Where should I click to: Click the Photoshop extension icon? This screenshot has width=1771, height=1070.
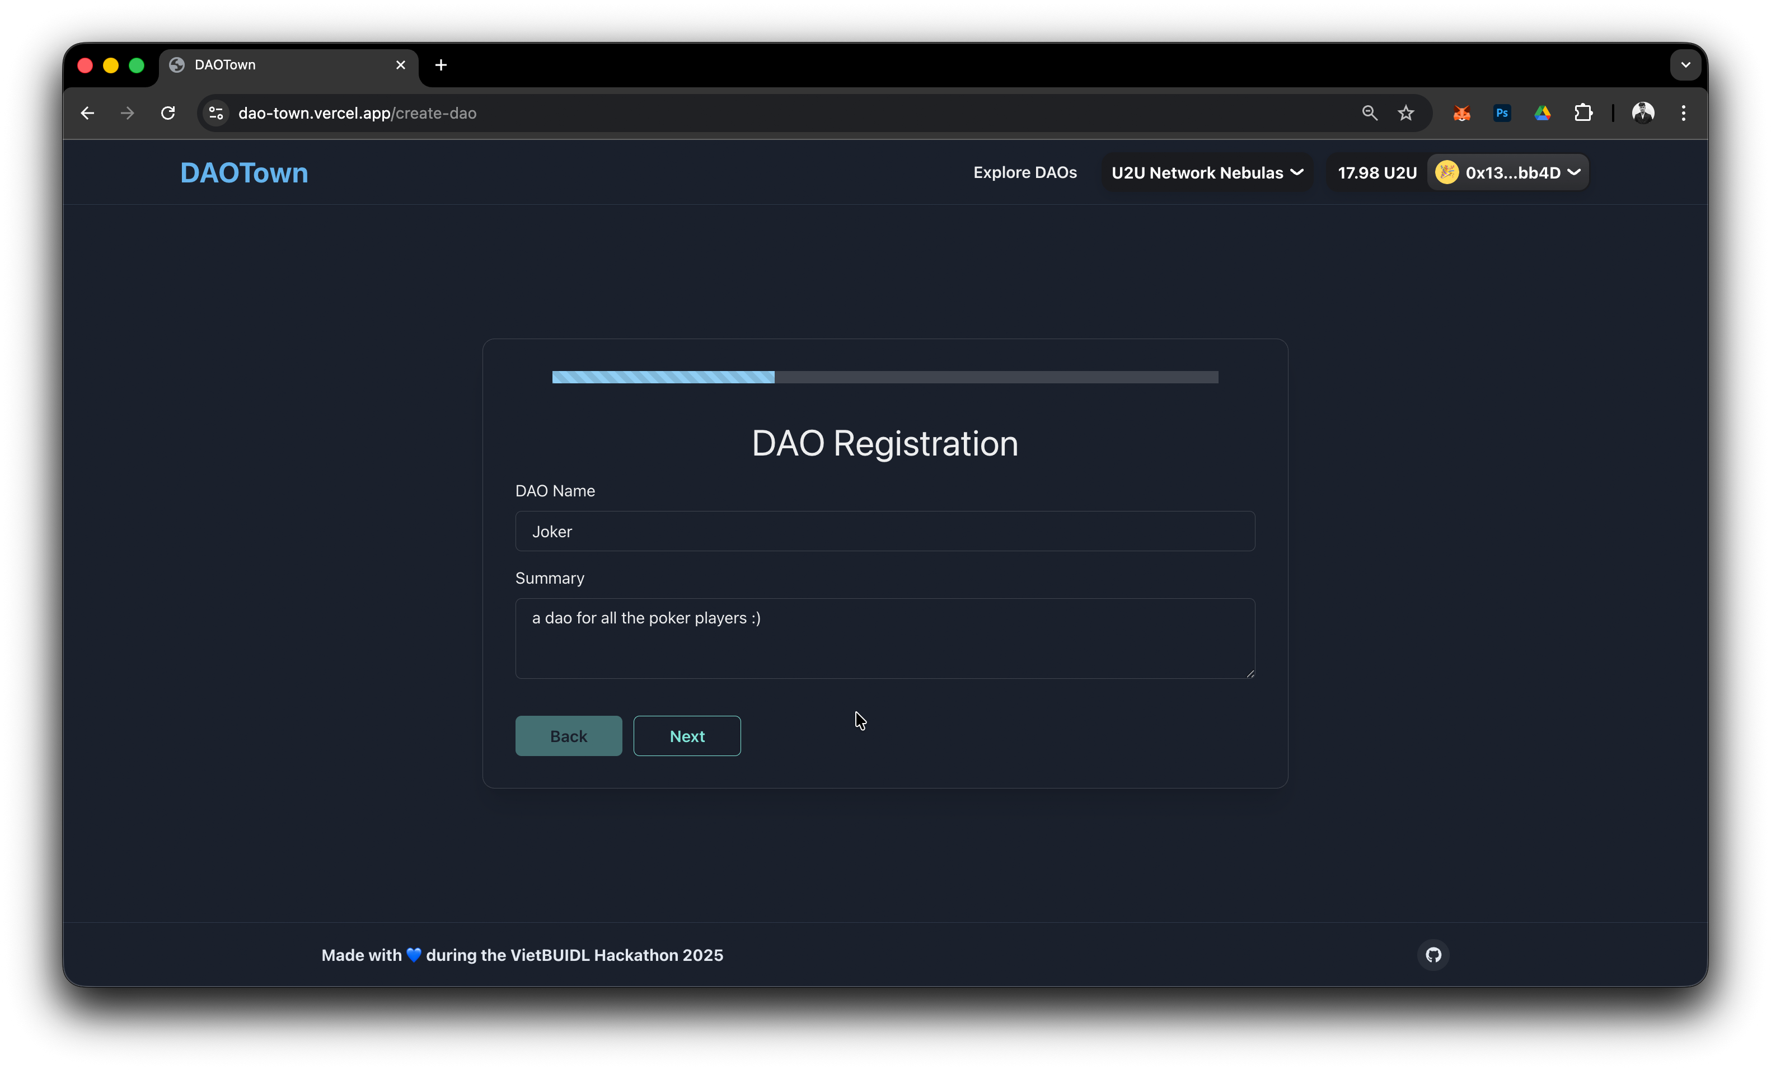click(1501, 113)
